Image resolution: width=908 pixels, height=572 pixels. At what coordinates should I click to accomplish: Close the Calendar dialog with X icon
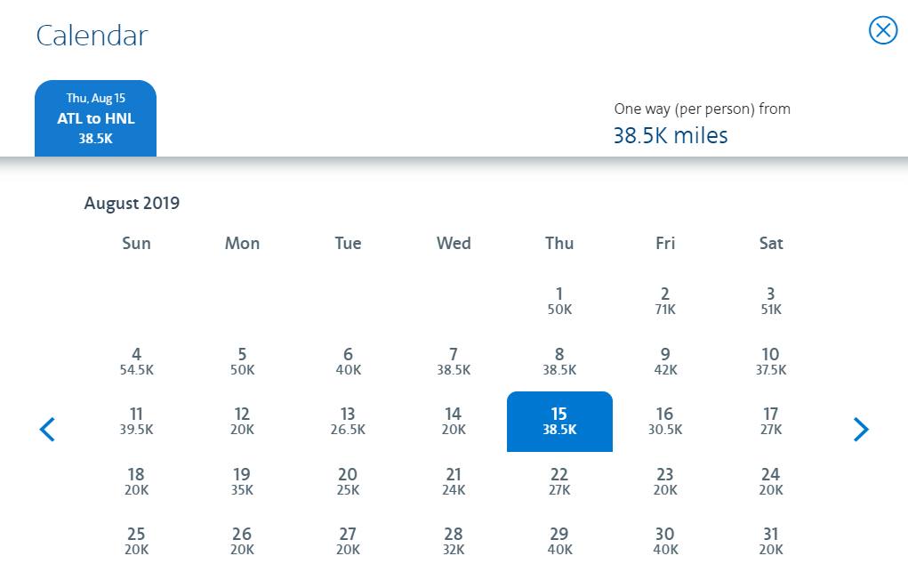(x=882, y=30)
